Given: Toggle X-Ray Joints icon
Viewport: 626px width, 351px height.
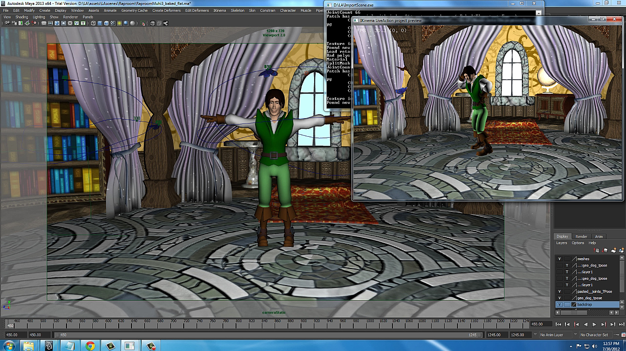Looking at the screenshot, I should point(166,23).
